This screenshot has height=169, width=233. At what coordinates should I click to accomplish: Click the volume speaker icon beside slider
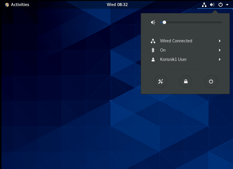pyautogui.click(x=153, y=22)
